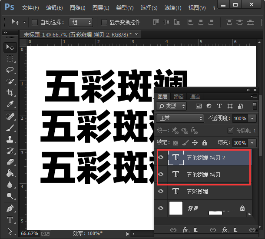Click the 背景 layer thumbnail
Viewport: 265px width, 239px height.
pyautogui.click(x=176, y=209)
